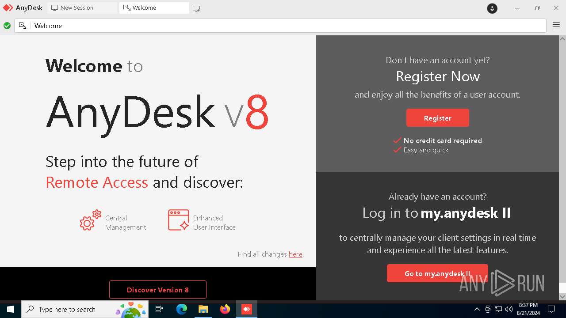The height and width of the screenshot is (318, 566).
Task: Click the new tab monitor icon
Action: [x=196, y=8]
